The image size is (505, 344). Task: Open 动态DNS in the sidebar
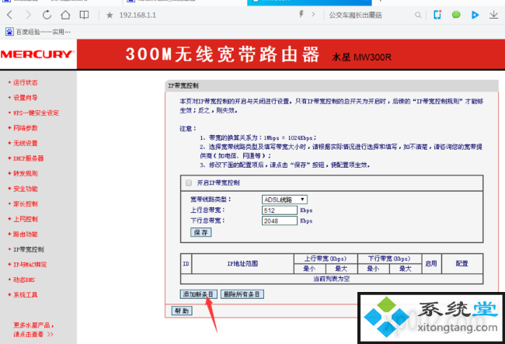[24, 280]
